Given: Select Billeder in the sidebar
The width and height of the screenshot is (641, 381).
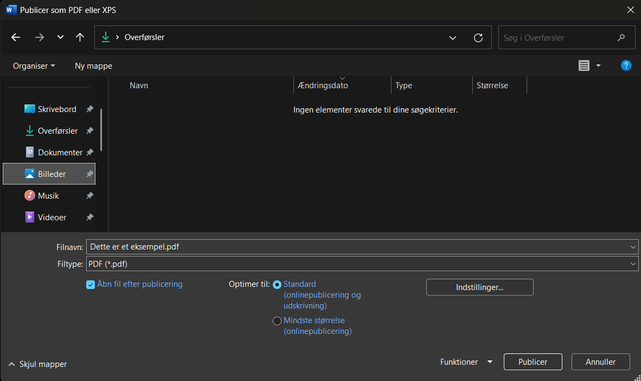Looking at the screenshot, I should coord(49,174).
